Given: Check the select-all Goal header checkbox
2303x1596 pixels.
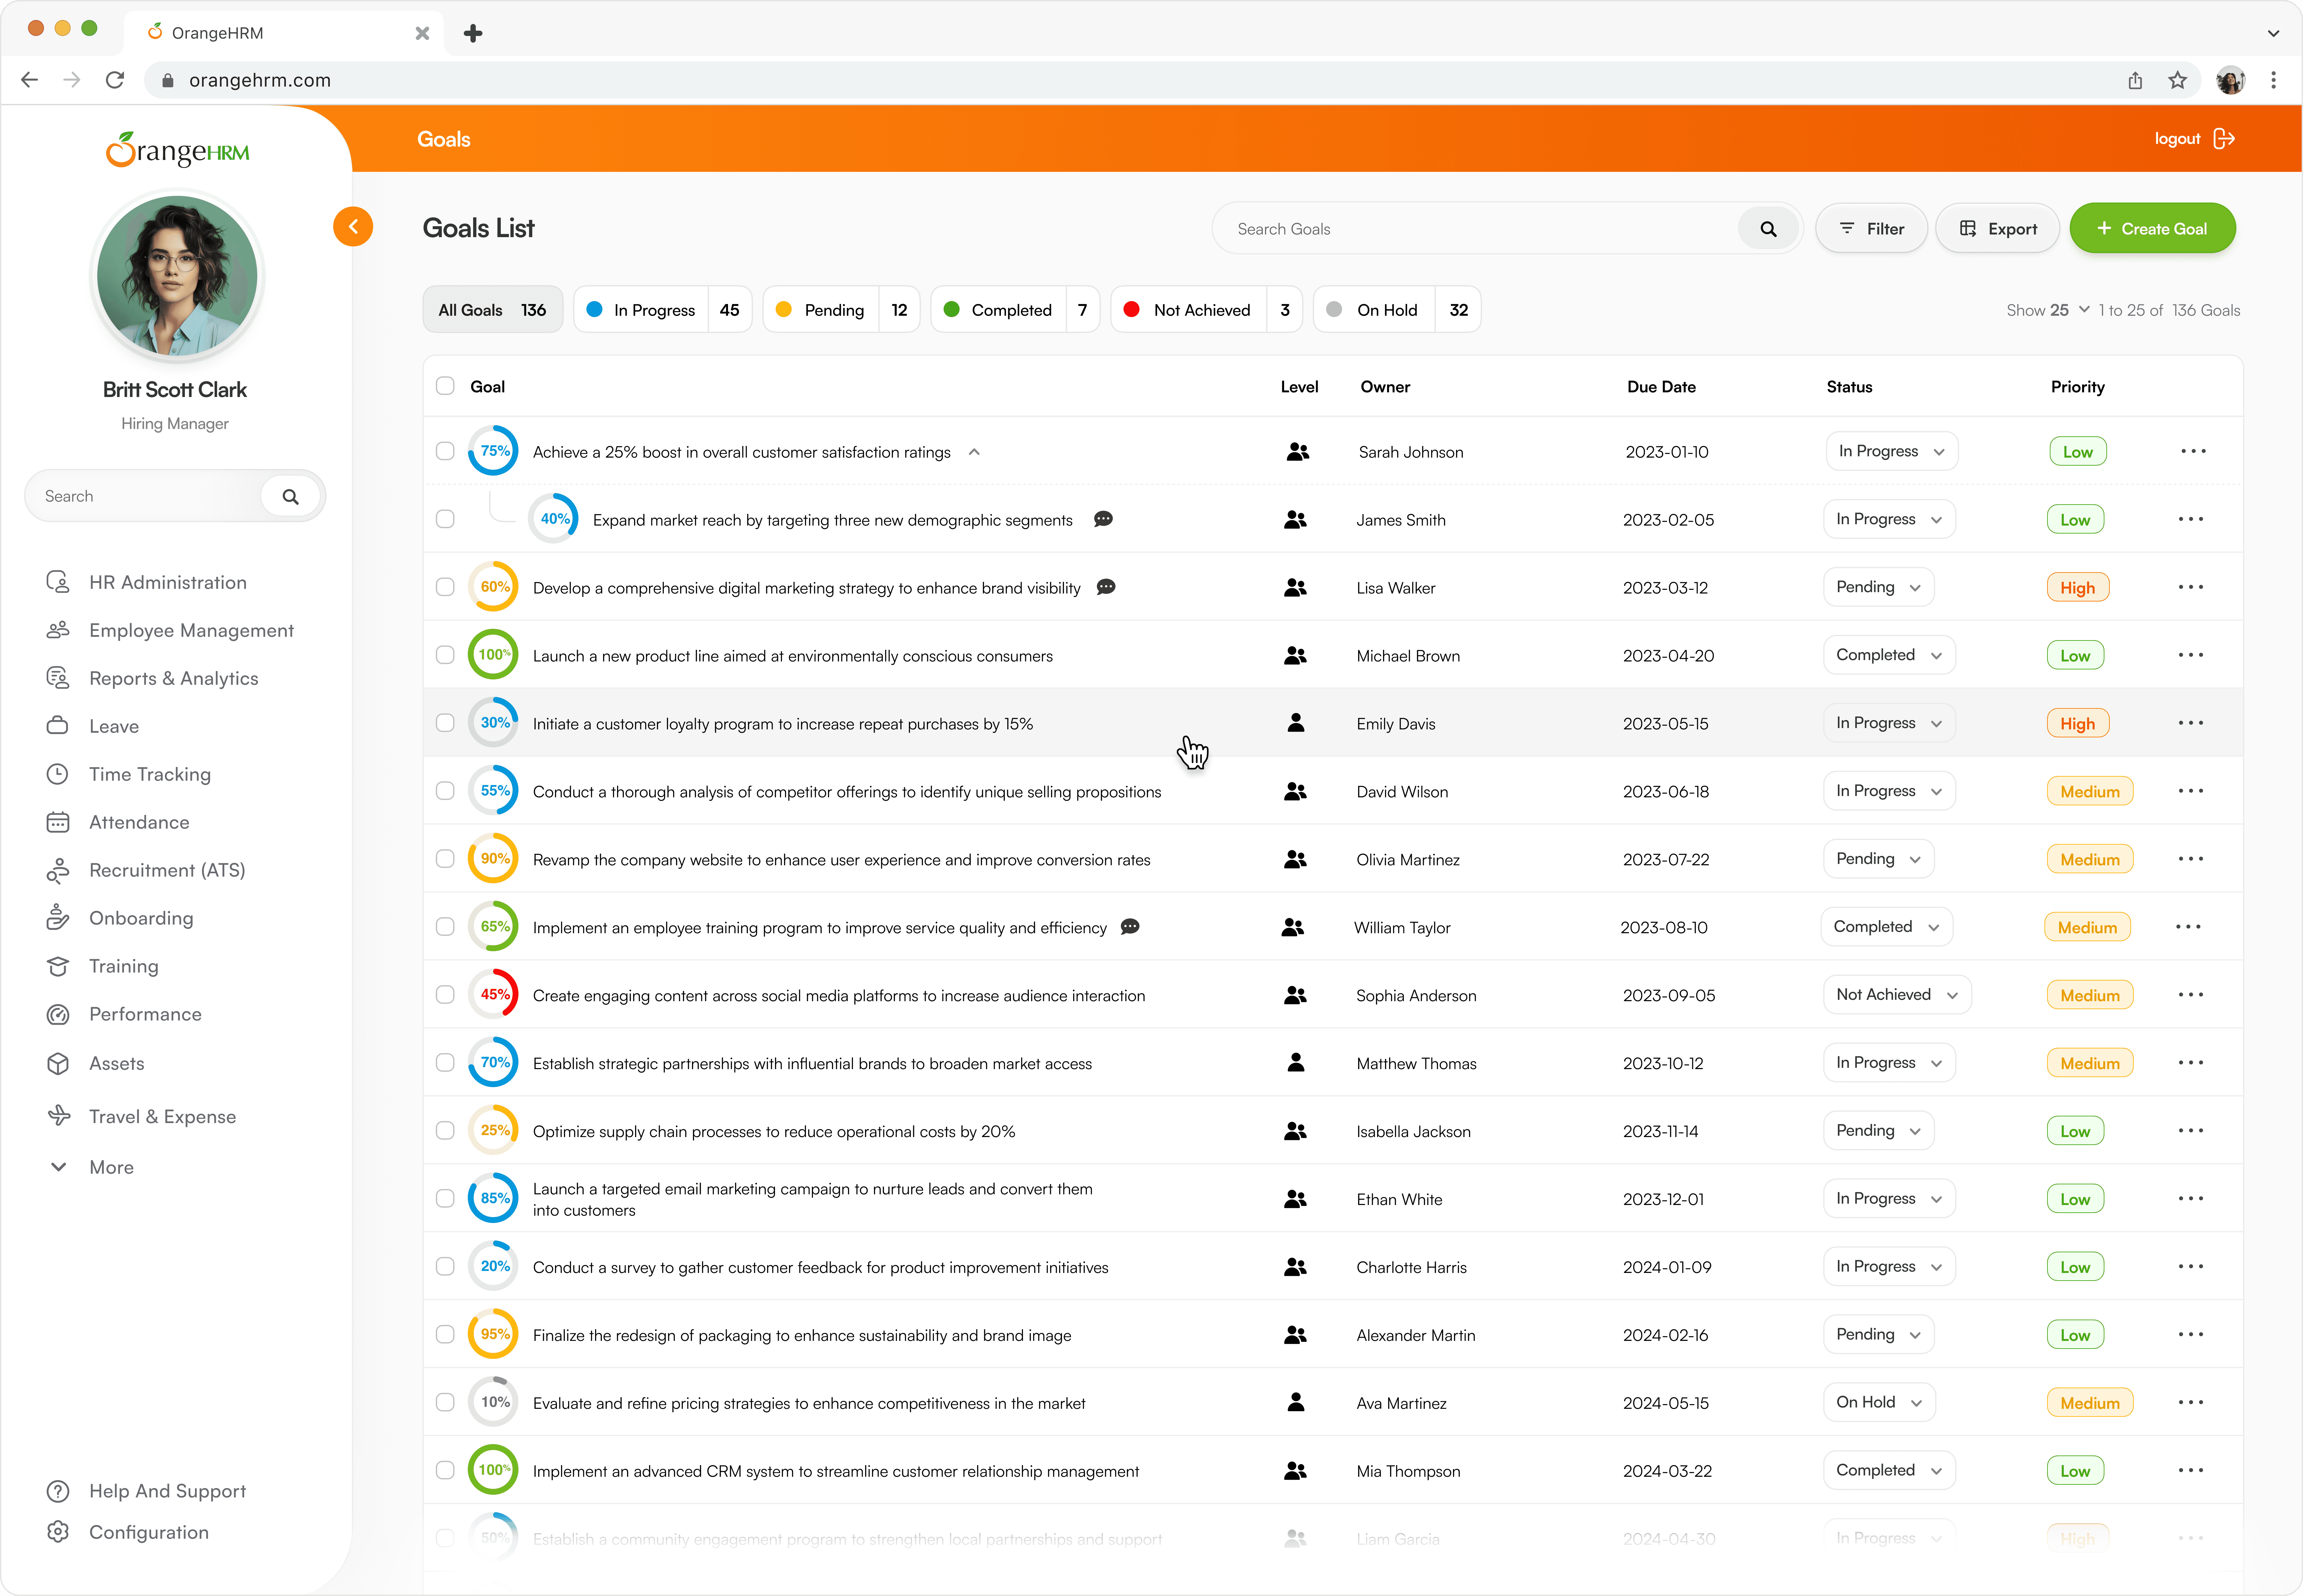Looking at the screenshot, I should click(445, 386).
